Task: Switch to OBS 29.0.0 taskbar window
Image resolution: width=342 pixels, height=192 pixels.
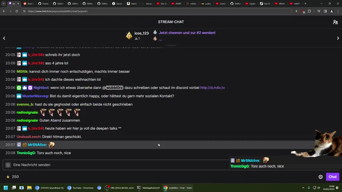Action: [x=119, y=188]
